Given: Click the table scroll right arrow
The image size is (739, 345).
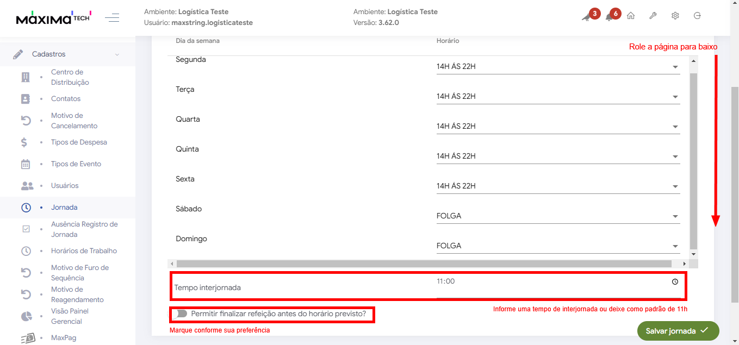Looking at the screenshot, I should tap(686, 264).
